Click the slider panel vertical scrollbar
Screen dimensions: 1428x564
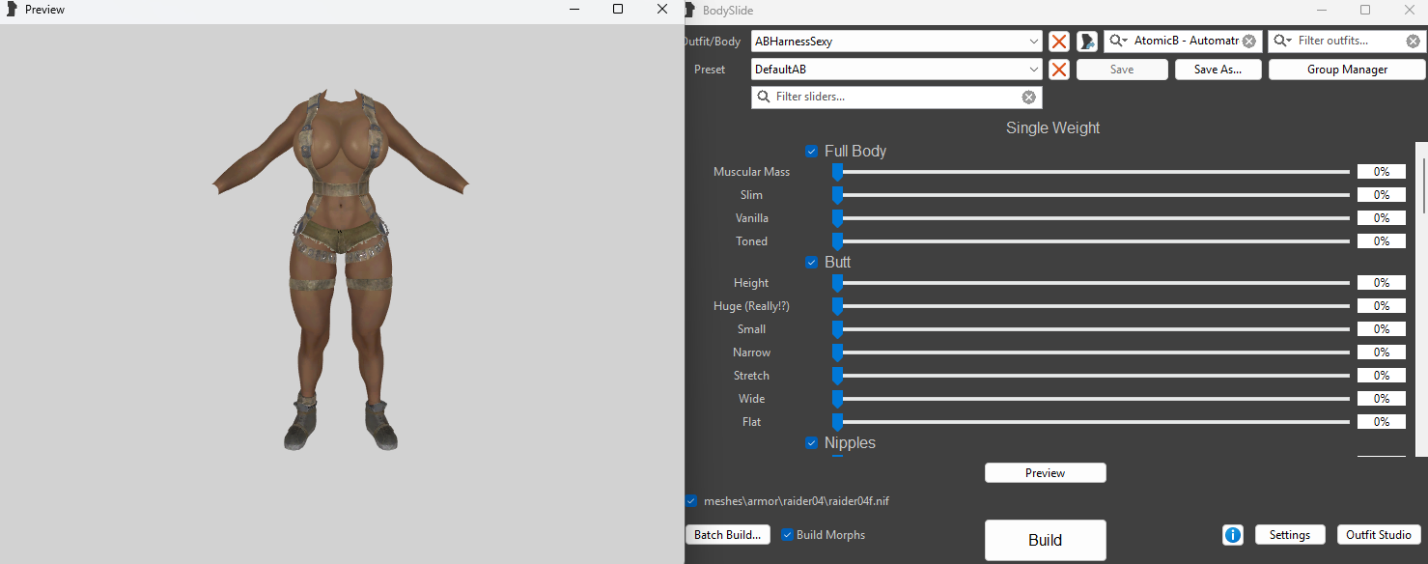pos(1422,299)
